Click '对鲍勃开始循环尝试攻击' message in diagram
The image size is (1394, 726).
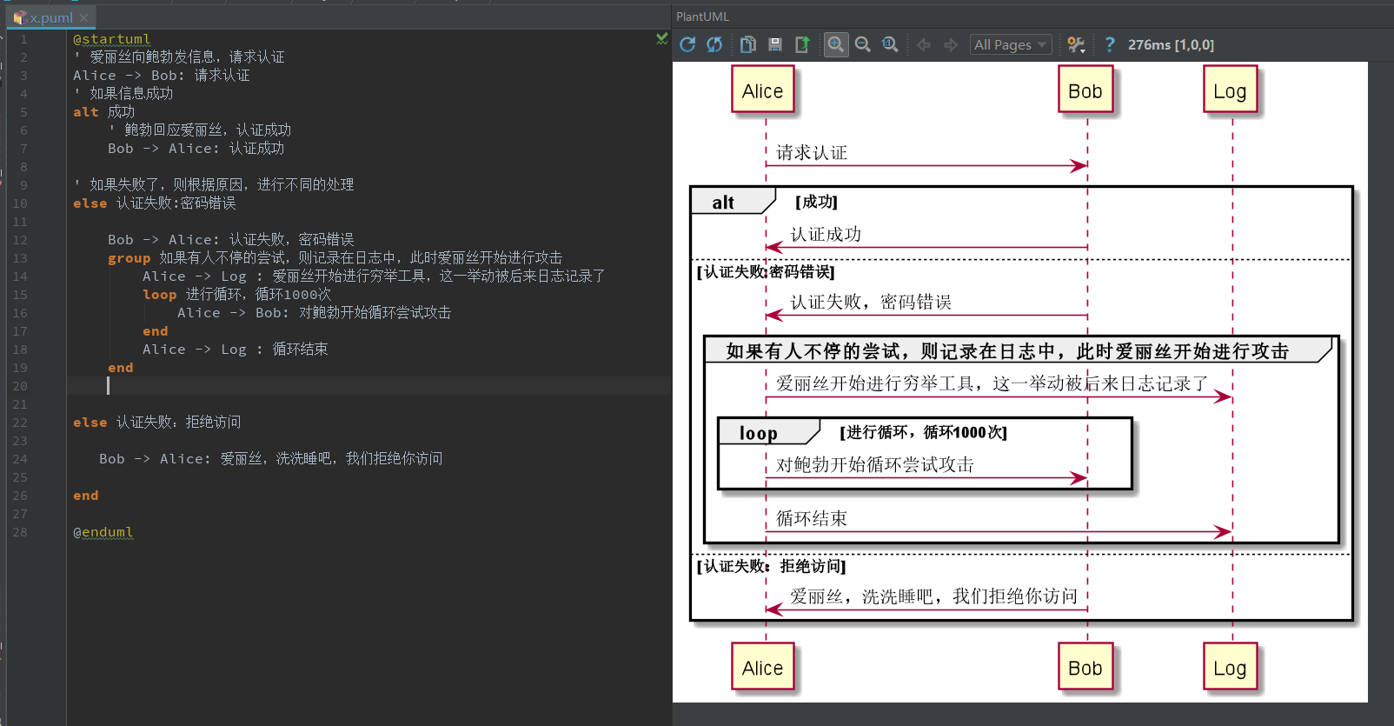(x=875, y=465)
